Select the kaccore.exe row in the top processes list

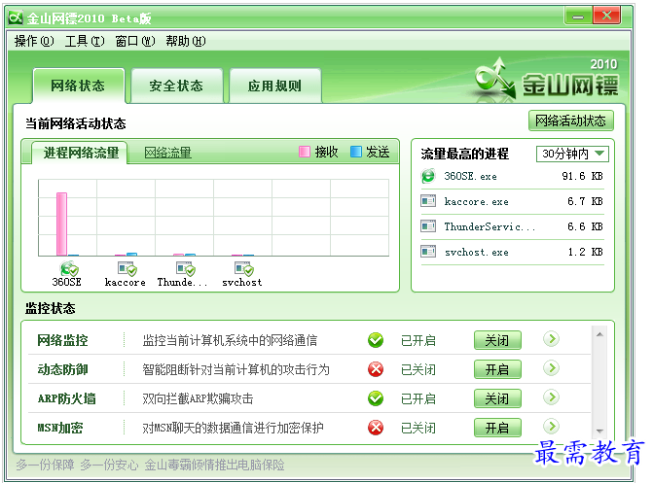pos(512,201)
